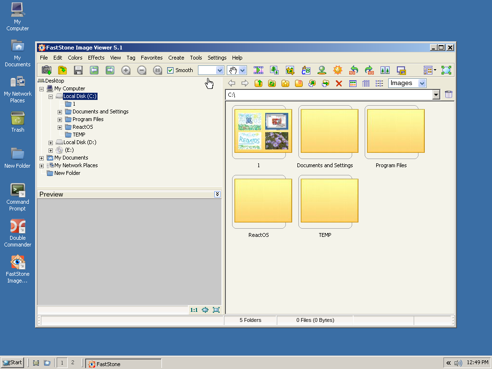The height and width of the screenshot is (369, 492).
Task: Click the FastStone taskbar button
Action: pos(123,364)
